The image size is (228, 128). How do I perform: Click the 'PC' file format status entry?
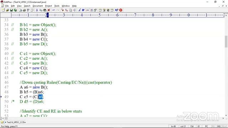click(x=206, y=126)
